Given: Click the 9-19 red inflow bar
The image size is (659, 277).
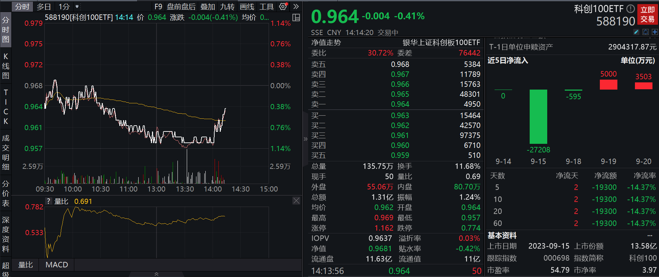Looking at the screenshot, I should click(608, 84).
